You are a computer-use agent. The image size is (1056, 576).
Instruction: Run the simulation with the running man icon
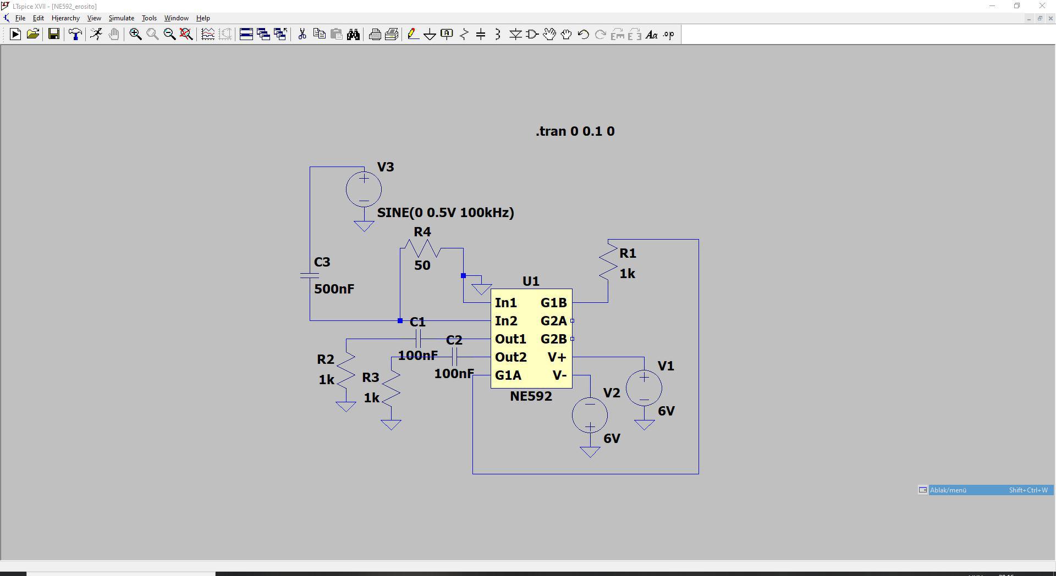96,35
